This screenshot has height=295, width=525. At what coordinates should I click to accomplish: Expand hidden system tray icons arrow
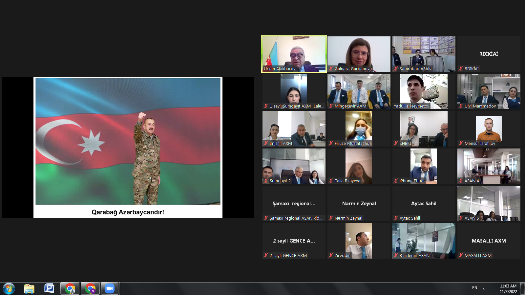(484, 288)
